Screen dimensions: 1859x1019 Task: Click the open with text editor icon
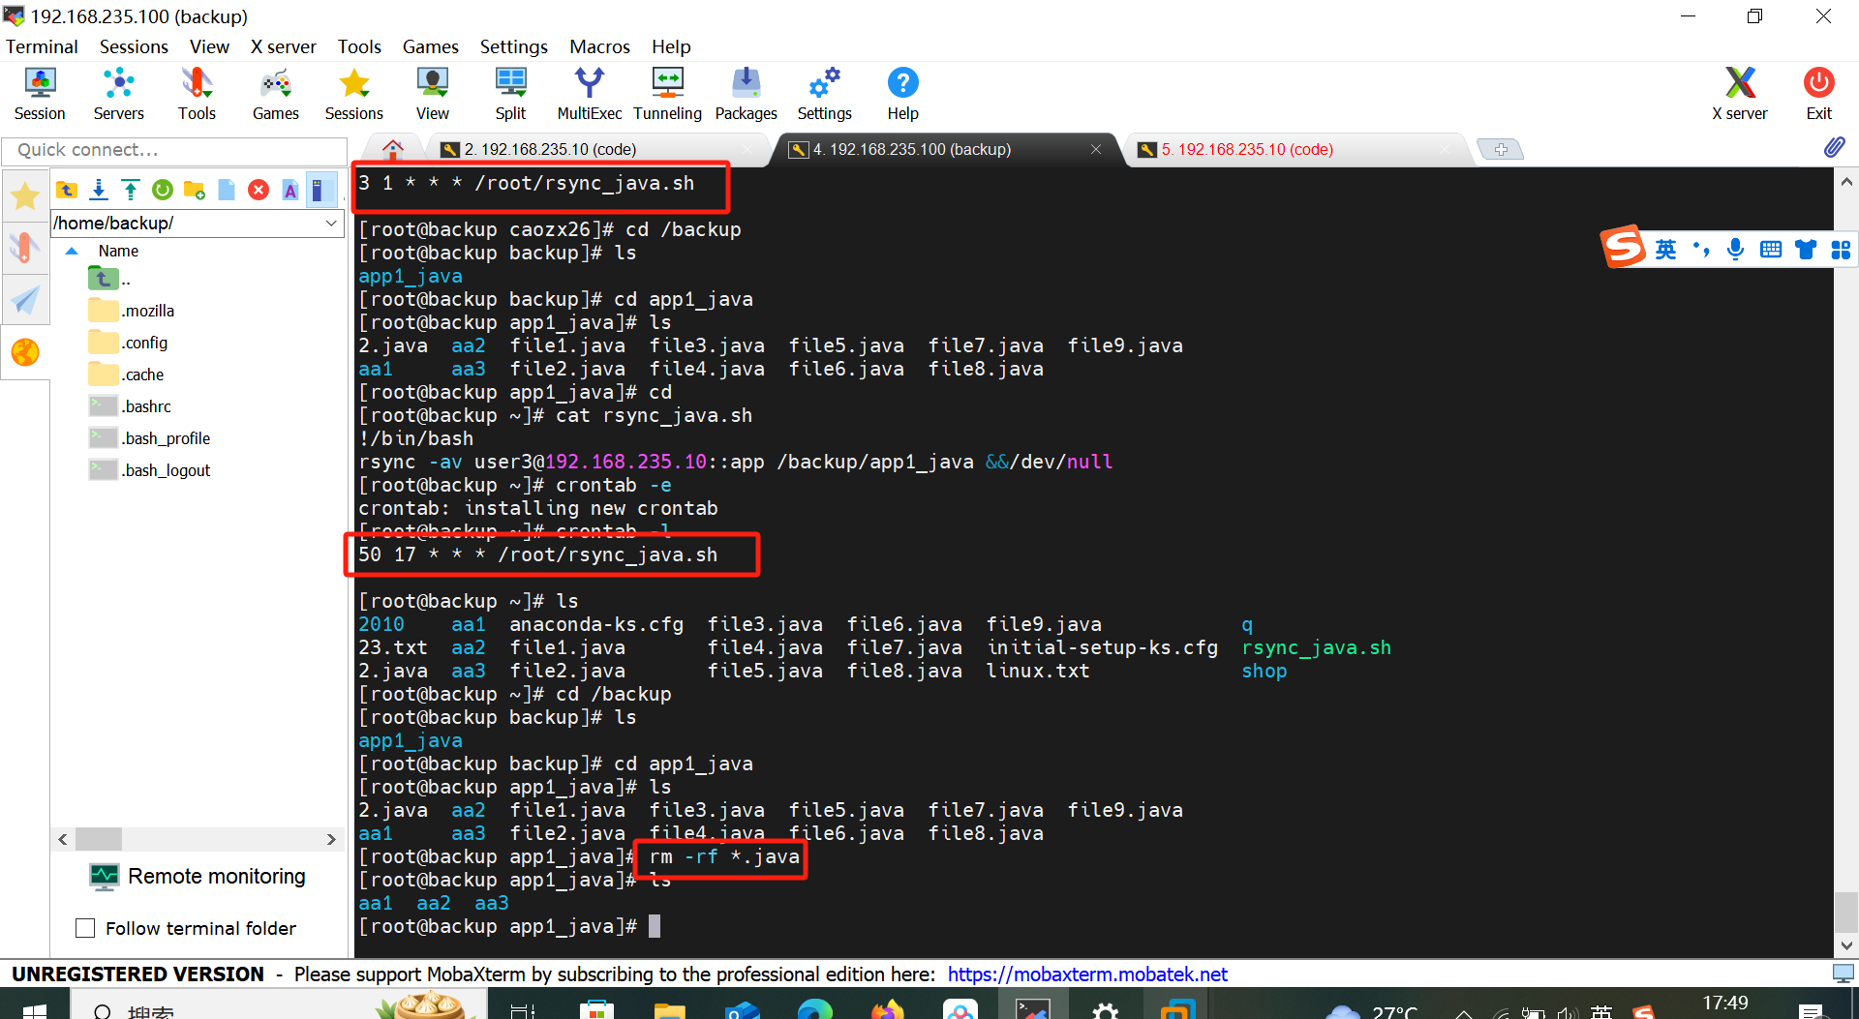(x=290, y=190)
